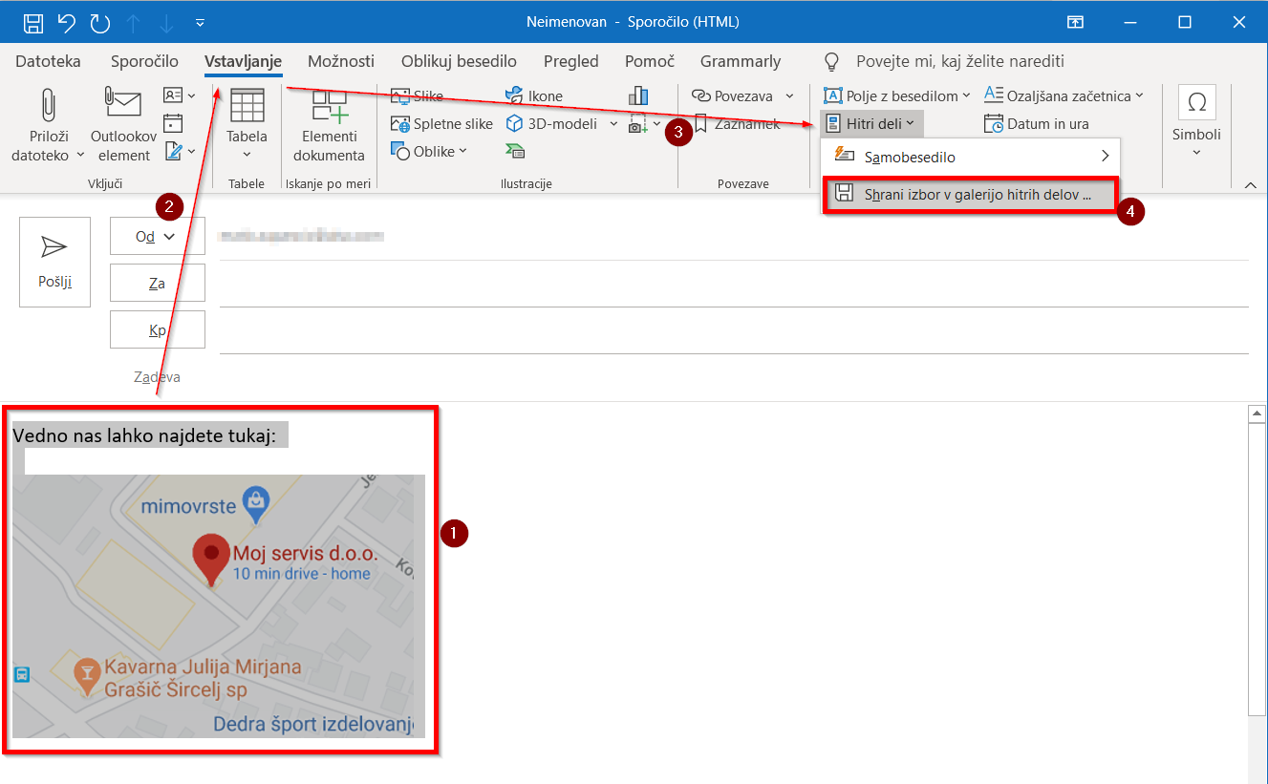Open the Polje z besedilom dropdown

coord(896,95)
